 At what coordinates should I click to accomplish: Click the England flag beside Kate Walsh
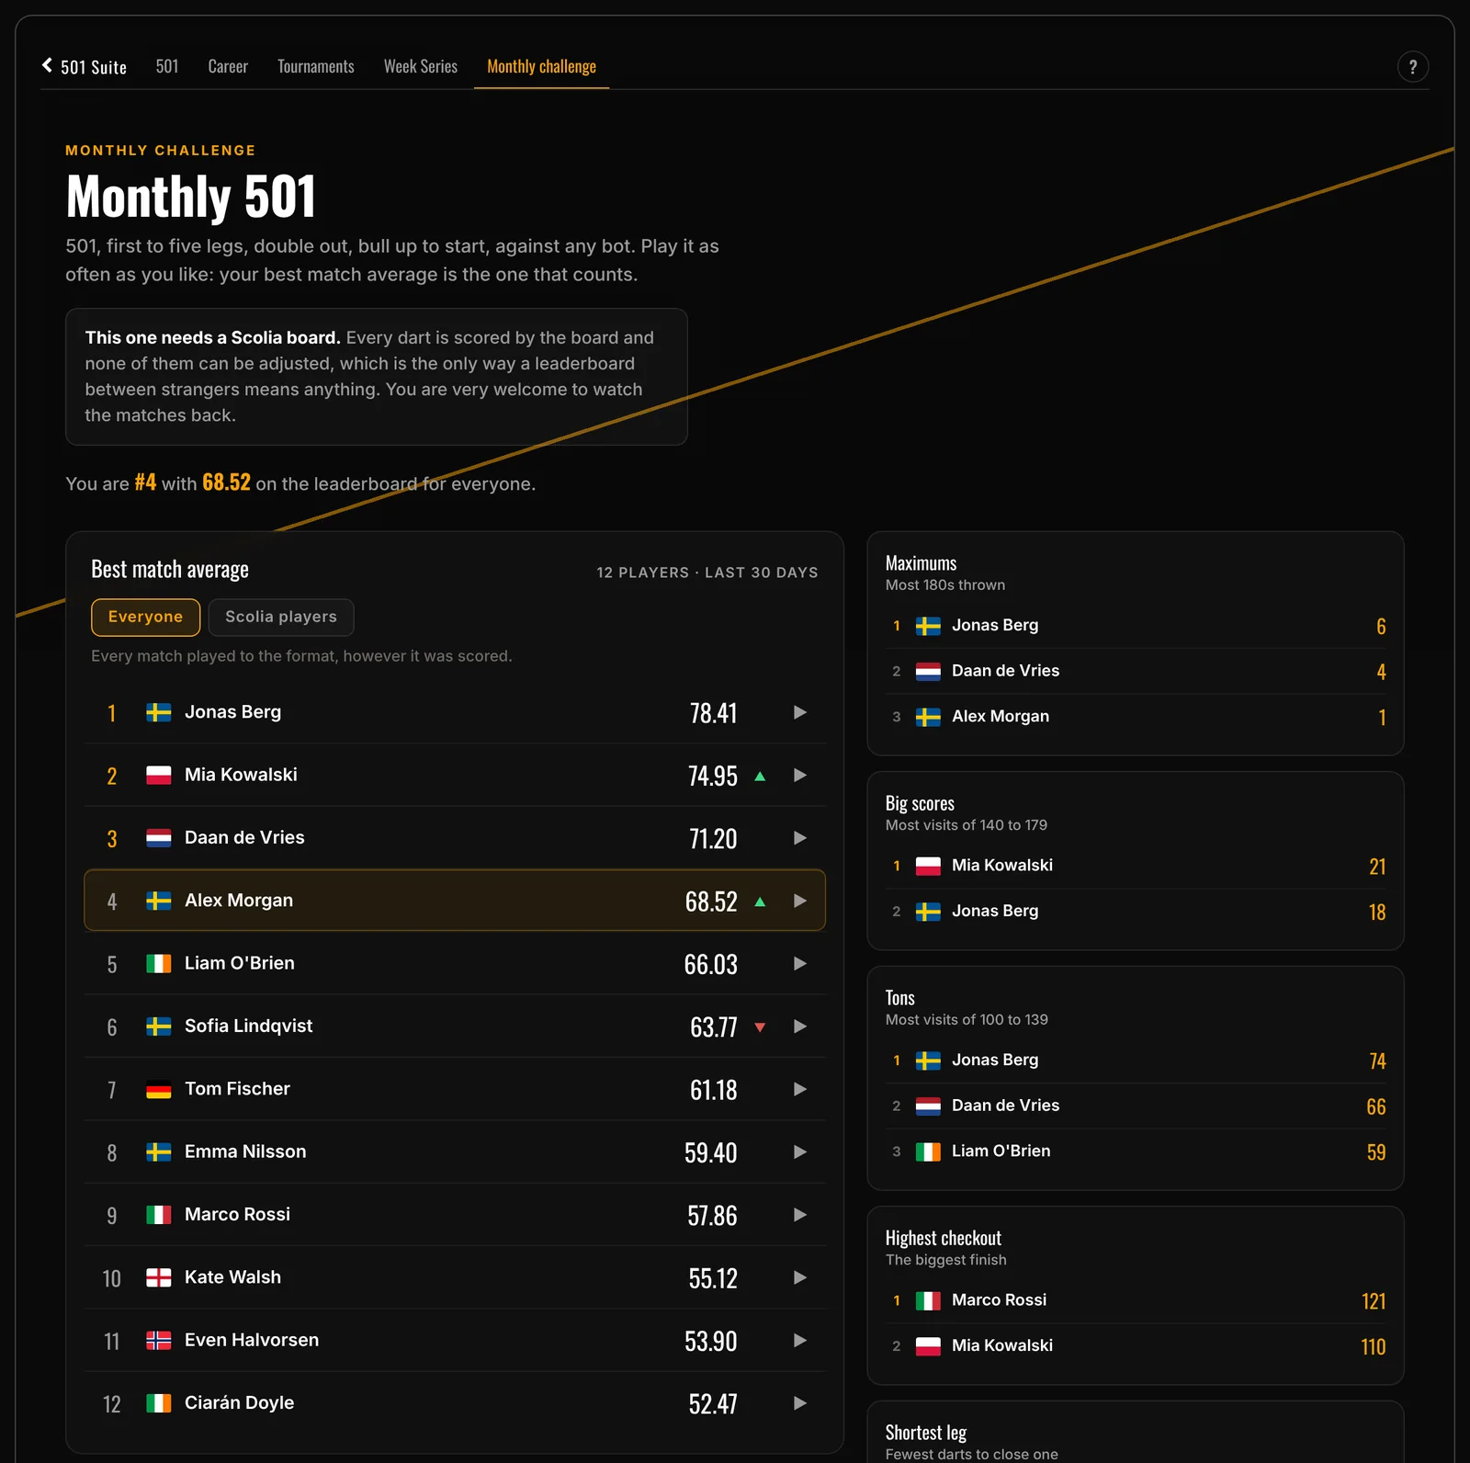click(159, 1277)
